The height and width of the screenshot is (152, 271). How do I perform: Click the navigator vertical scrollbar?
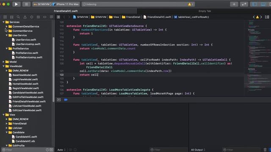tap(53, 69)
